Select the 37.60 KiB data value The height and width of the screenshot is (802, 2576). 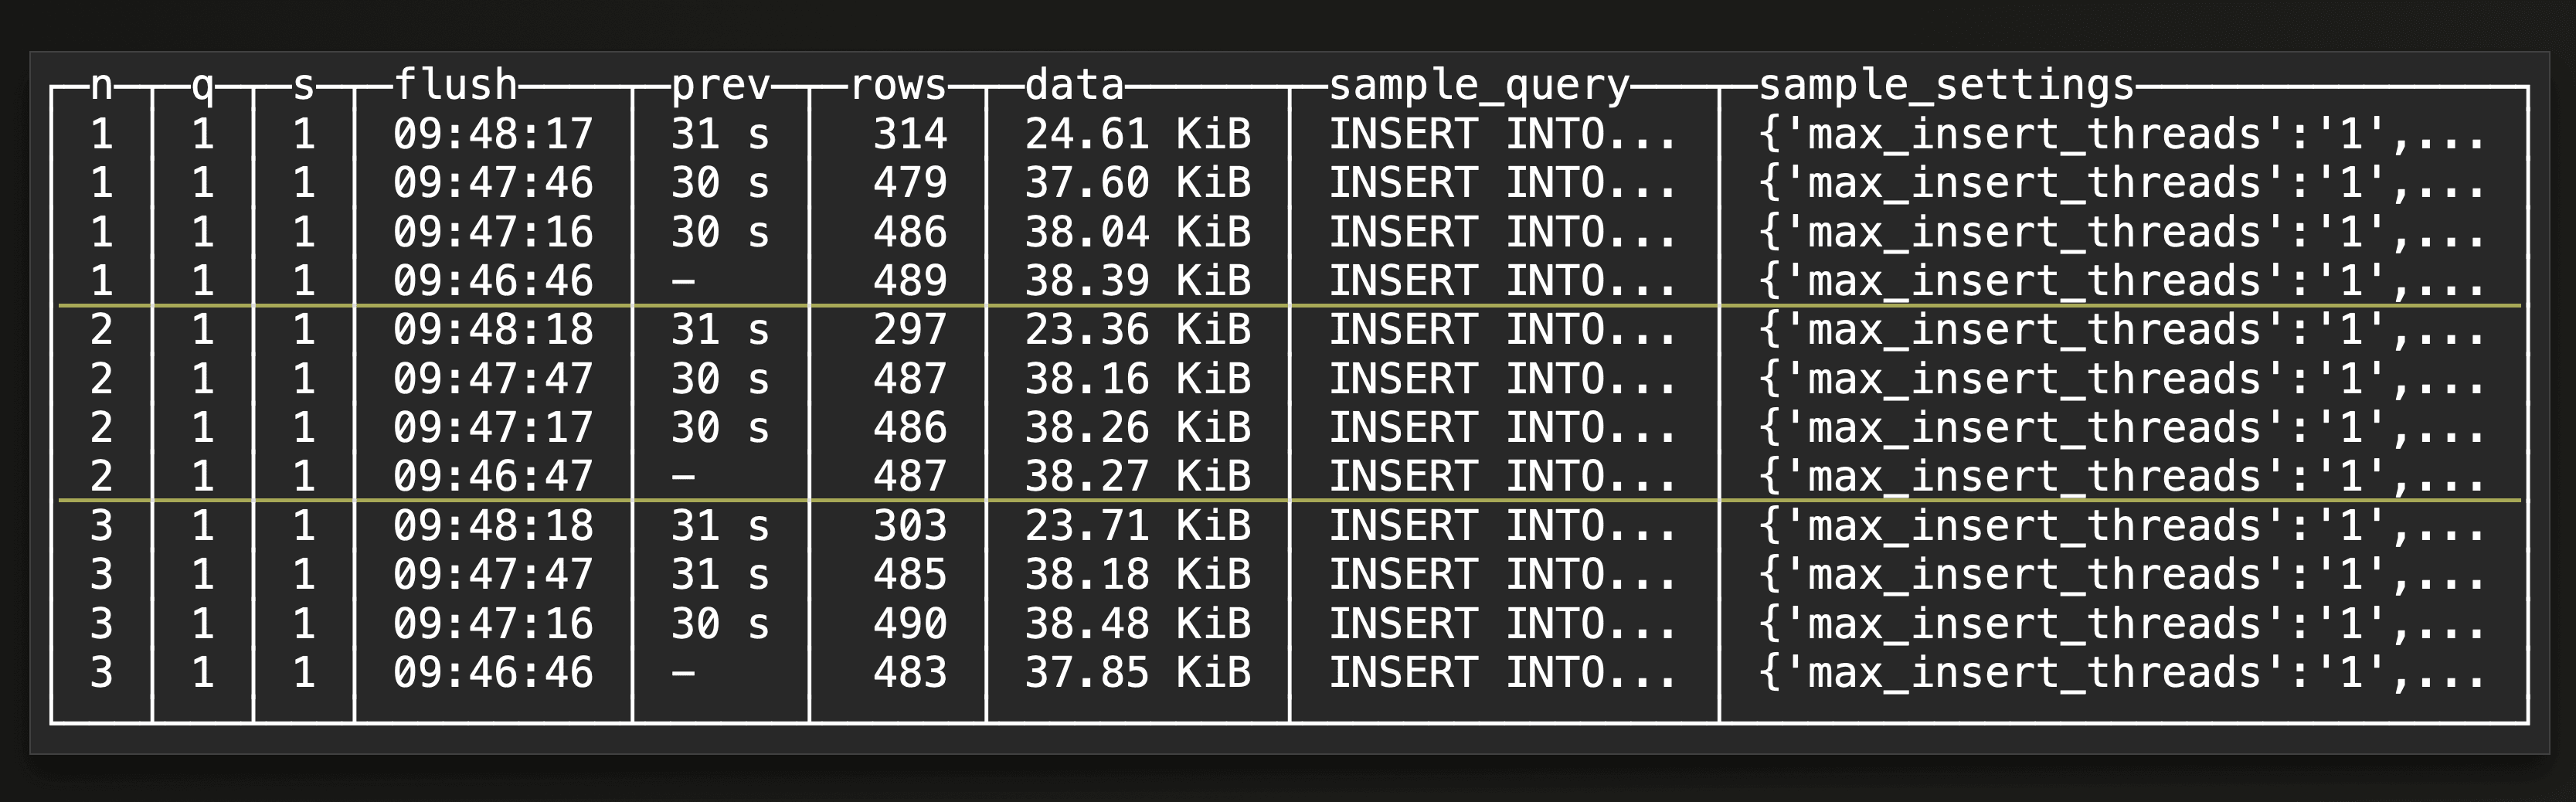1137,183
